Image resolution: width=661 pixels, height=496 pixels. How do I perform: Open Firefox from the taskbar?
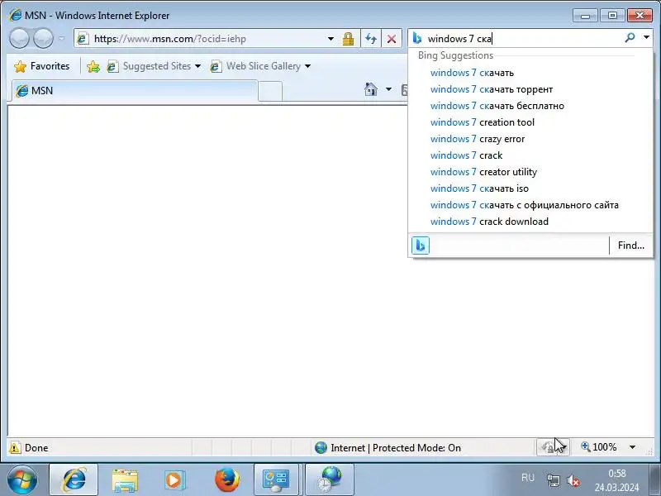point(227,480)
